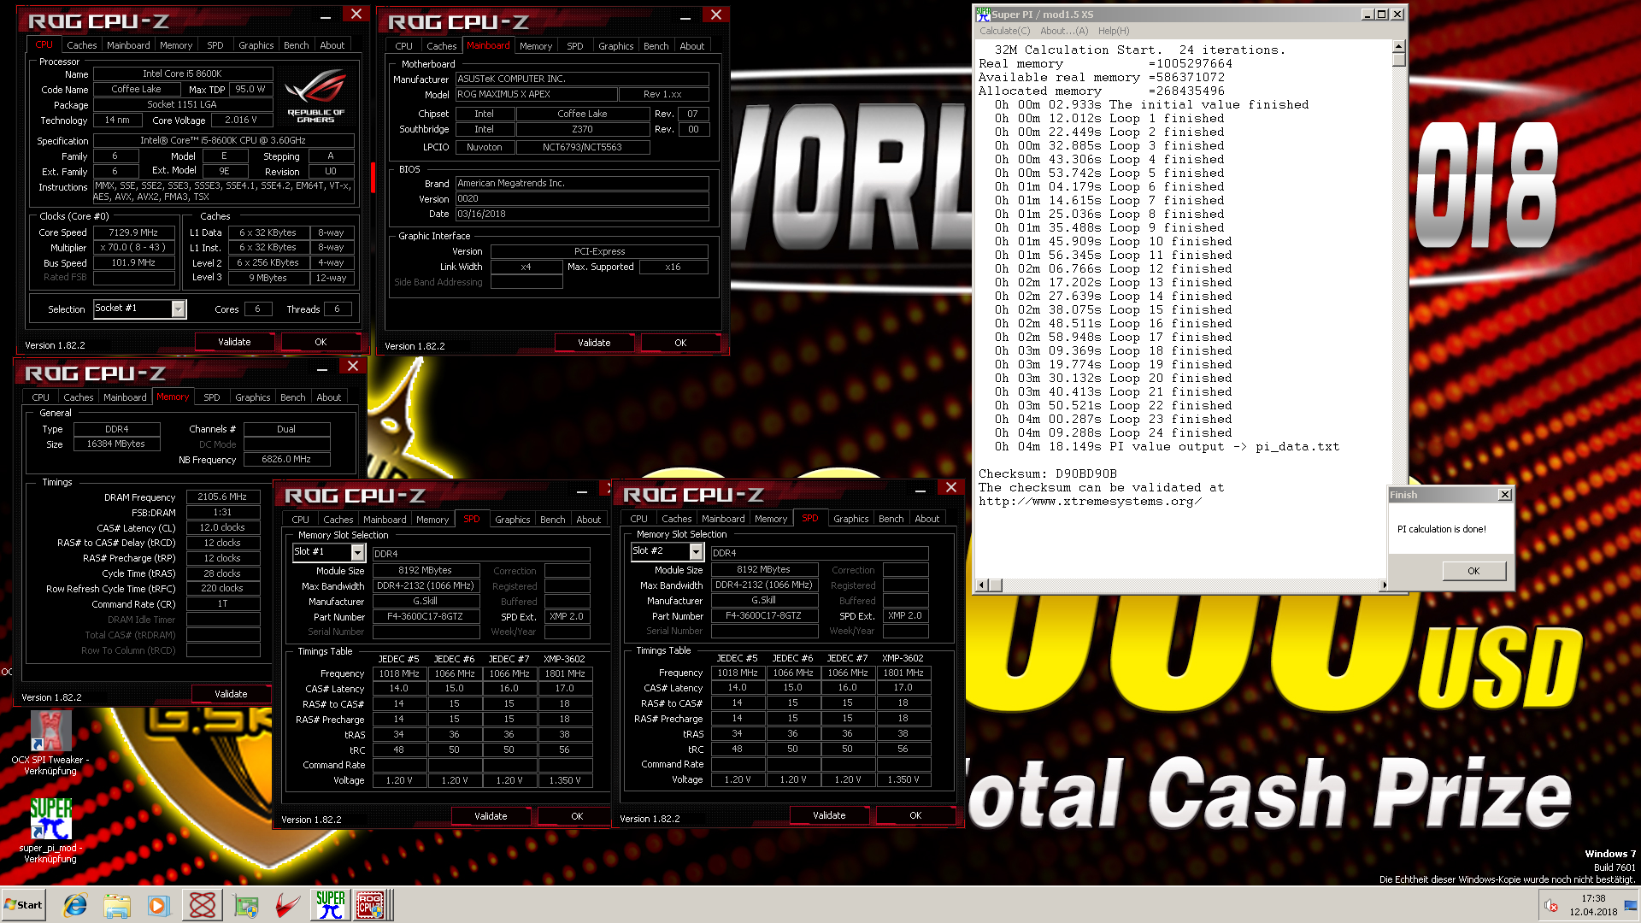Click OK in CPU-Z CPU window
This screenshot has width=1641, height=923.
pyautogui.click(x=321, y=342)
